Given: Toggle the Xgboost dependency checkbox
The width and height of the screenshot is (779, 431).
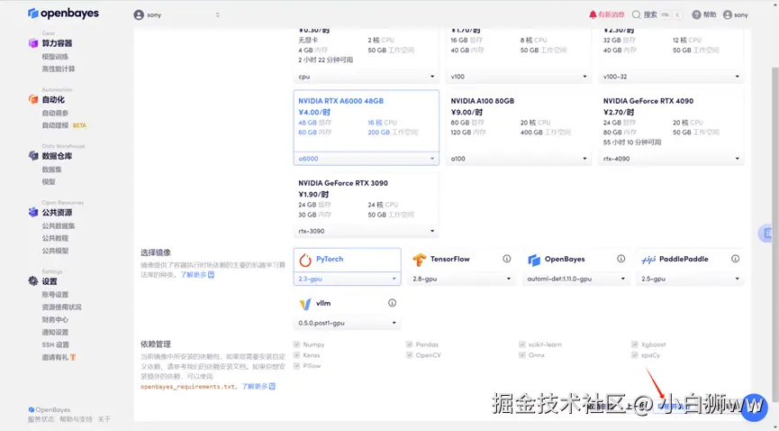Looking at the screenshot, I should pos(635,344).
